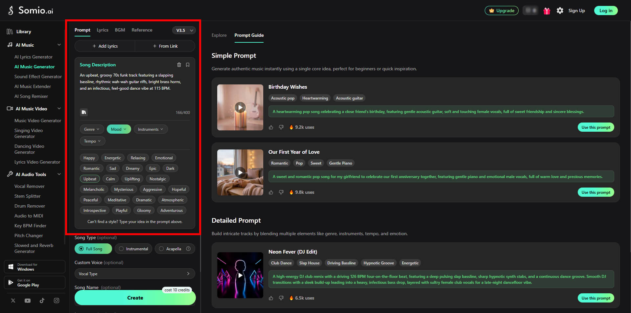631x313 pixels.
Task: Open the Vocal Type selector
Action: pyautogui.click(x=135, y=274)
